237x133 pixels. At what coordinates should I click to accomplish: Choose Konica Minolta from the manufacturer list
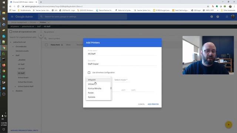pyautogui.click(x=98, y=89)
